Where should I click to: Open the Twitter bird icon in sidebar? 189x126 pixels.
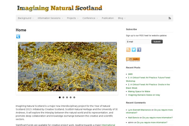click(134, 49)
